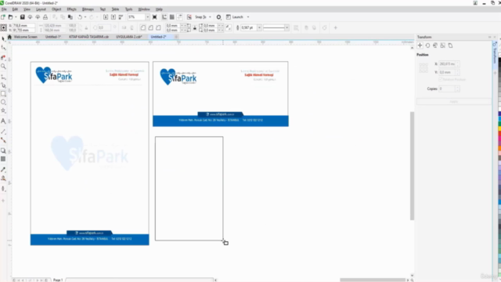Screen dimensions: 501x282
Task: Select the Text tool
Action: 3,121
